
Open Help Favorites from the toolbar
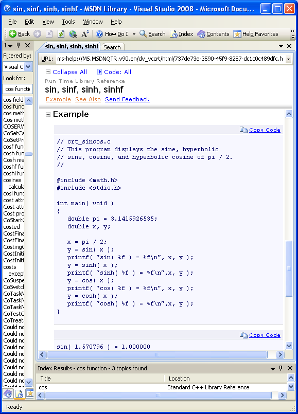click(256, 34)
